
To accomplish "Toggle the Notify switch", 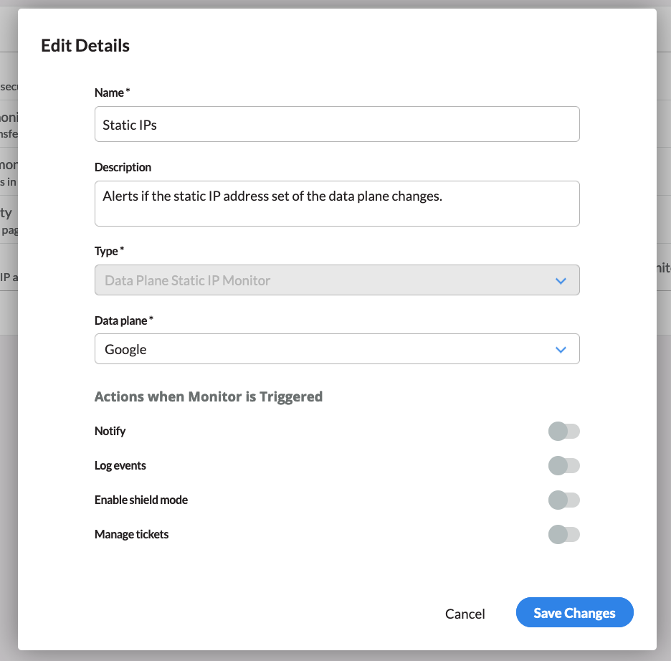I will (563, 432).
